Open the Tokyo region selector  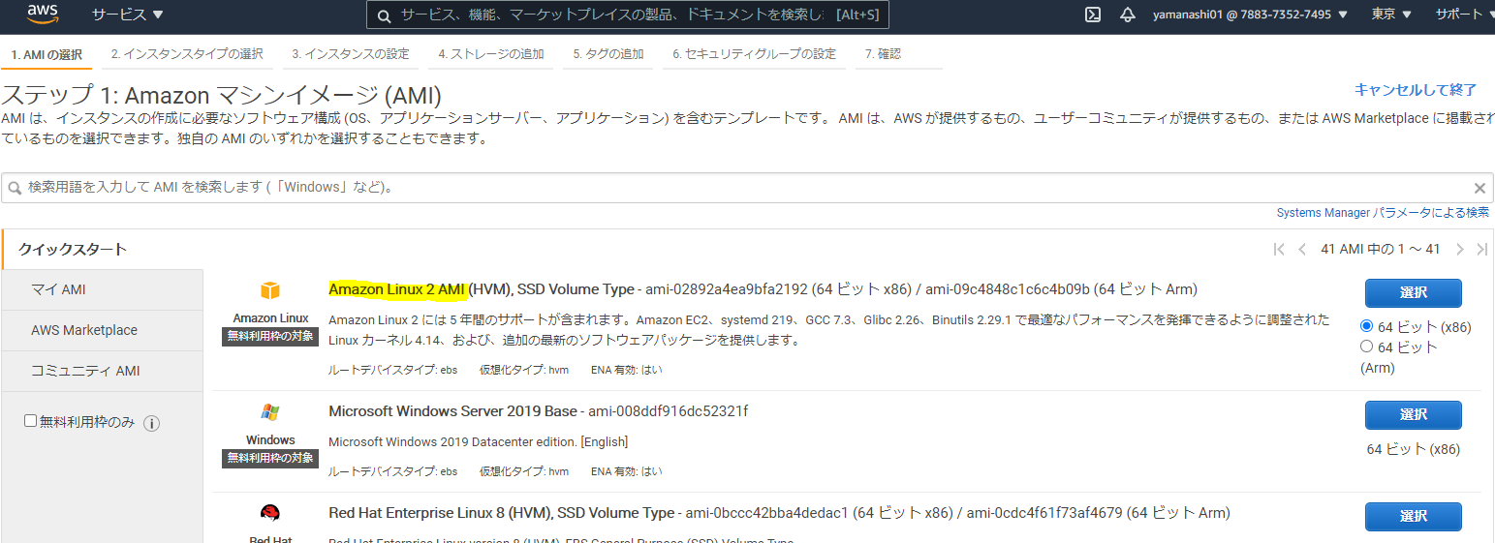pyautogui.click(x=1391, y=15)
